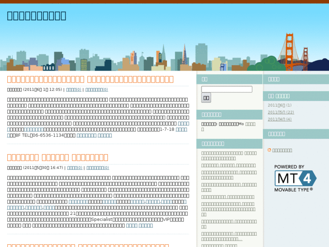Open comments (0) link of 16:47 post
The height and width of the screenshot is (247, 329).
[74, 168]
